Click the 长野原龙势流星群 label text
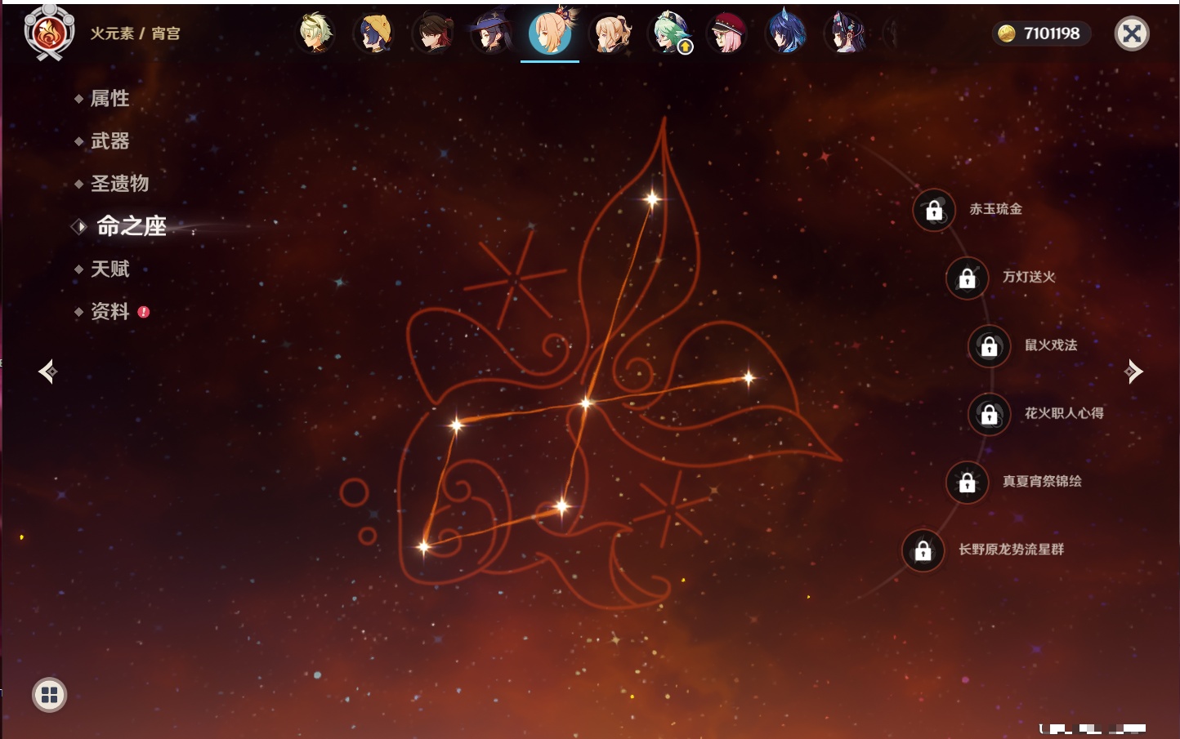This screenshot has height=739, width=1180. (x=1012, y=550)
